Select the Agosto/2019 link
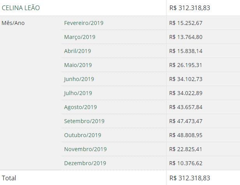This screenshot has width=240, height=185. pyautogui.click(x=81, y=107)
